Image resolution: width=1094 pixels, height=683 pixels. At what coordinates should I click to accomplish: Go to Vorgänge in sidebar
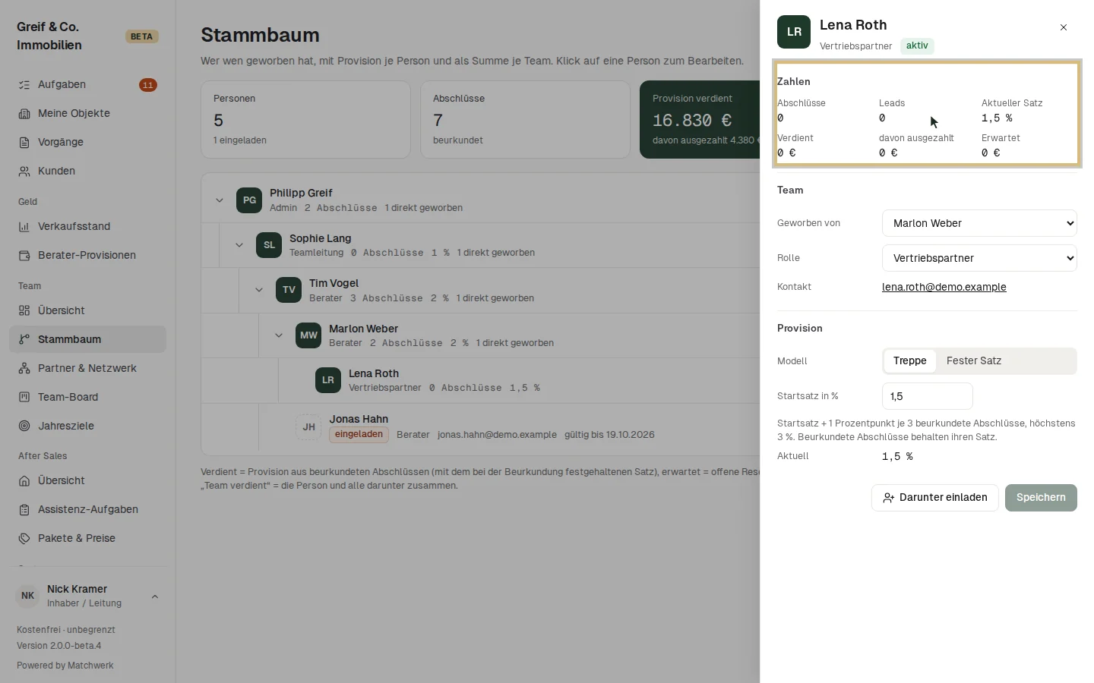(x=87, y=143)
